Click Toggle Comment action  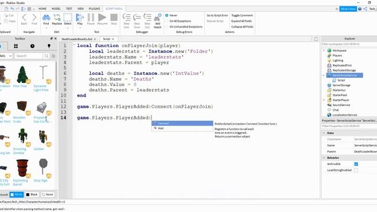point(242,15)
